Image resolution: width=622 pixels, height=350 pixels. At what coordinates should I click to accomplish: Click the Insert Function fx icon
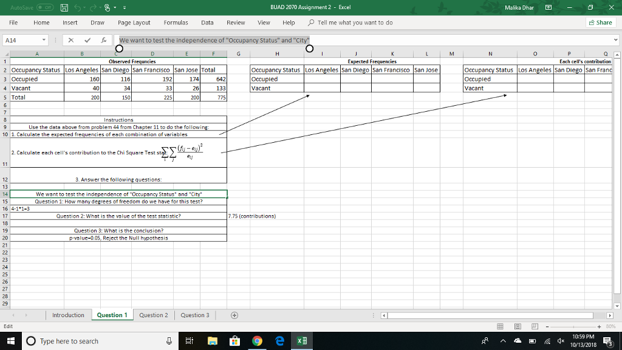tap(103, 39)
